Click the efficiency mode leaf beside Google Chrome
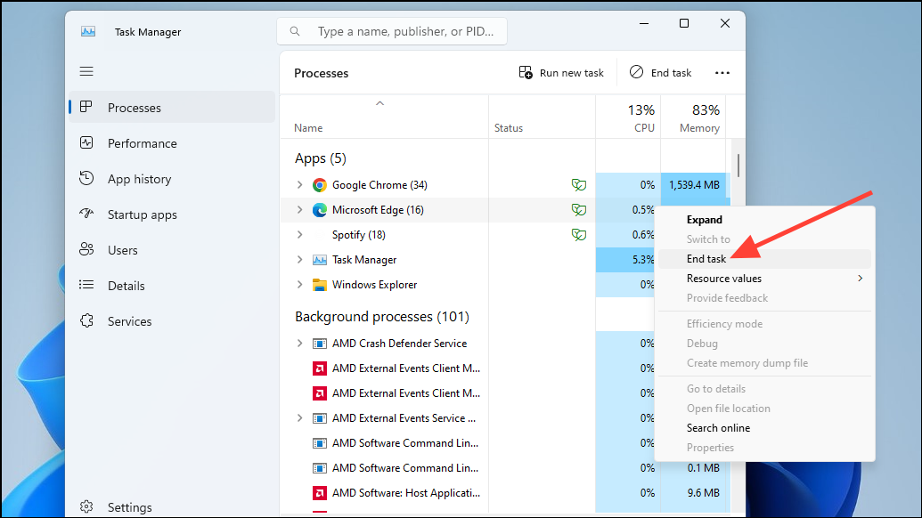This screenshot has height=518, width=922. [579, 185]
